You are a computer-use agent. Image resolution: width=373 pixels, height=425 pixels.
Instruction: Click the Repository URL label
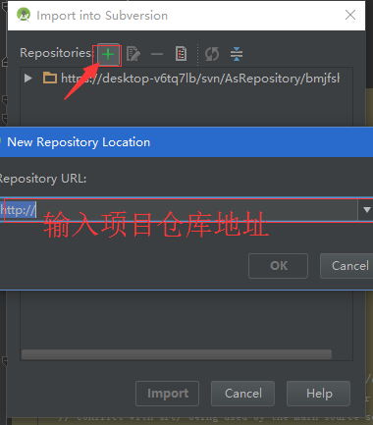(43, 179)
